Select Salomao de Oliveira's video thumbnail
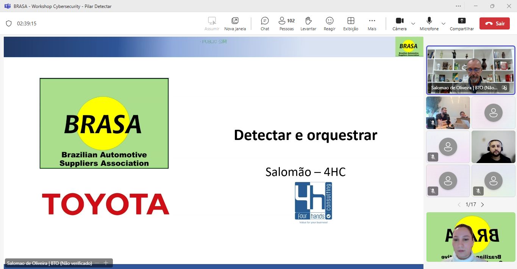The image size is (517, 269). (470, 70)
